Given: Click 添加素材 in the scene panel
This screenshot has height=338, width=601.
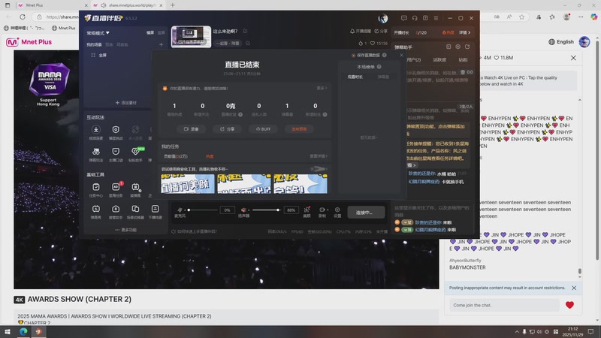Looking at the screenshot, I should point(126,103).
